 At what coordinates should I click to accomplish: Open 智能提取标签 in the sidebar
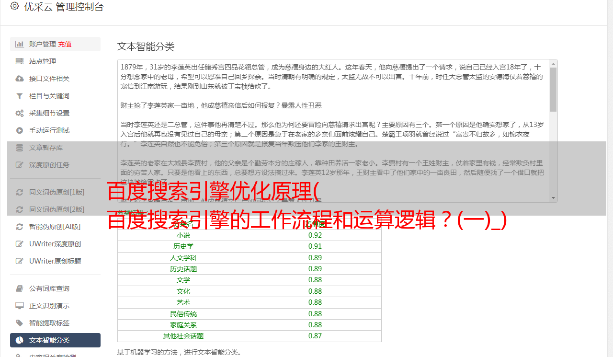click(x=55, y=323)
